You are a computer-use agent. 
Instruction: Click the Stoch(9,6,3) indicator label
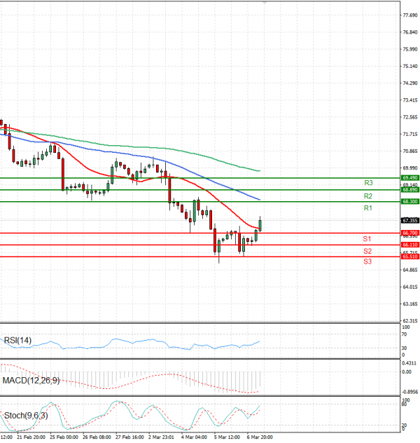tap(26, 416)
